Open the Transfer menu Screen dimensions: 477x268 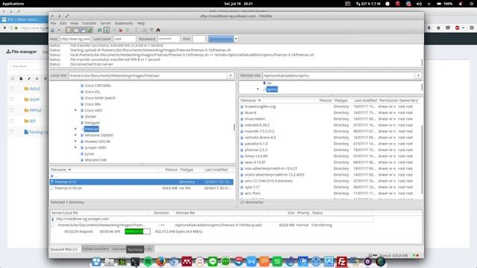tap(89, 23)
